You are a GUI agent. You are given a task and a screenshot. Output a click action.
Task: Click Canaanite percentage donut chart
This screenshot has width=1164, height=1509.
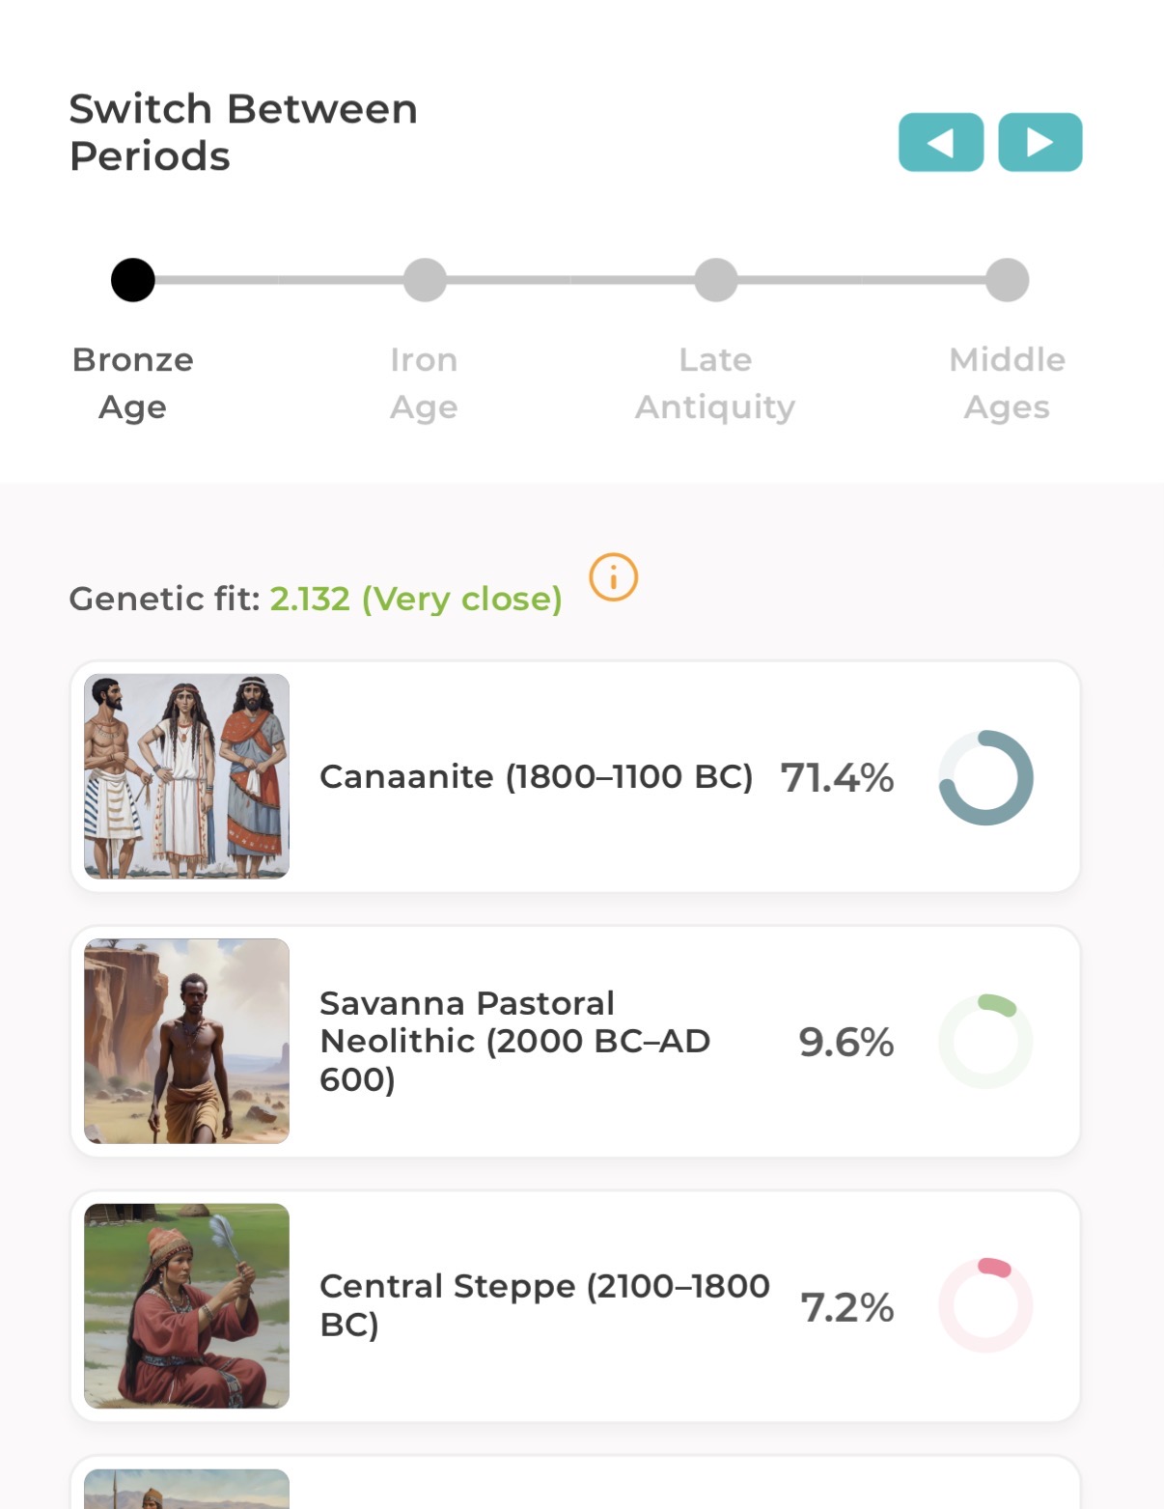[985, 777]
